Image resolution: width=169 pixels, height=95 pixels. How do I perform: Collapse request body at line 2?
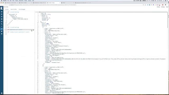click(7, 13)
